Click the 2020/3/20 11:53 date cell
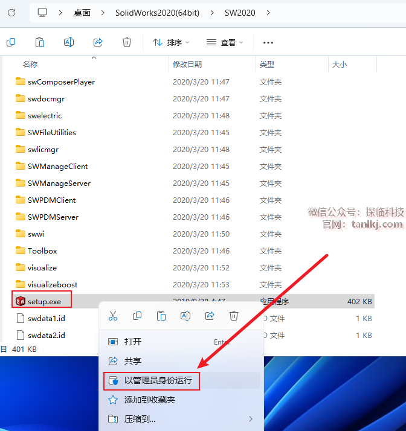Image resolution: width=406 pixels, height=431 pixels. point(201,284)
